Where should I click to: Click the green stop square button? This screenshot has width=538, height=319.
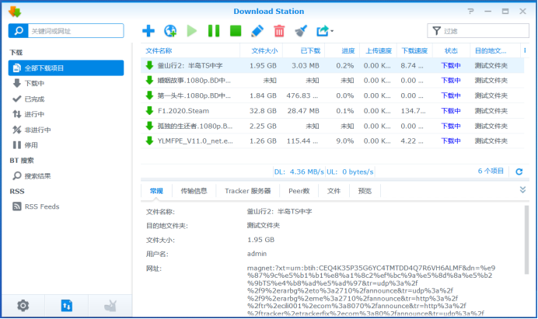pos(236,31)
